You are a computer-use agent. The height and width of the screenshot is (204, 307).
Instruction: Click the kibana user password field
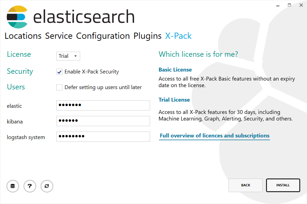pyautogui.click(x=103, y=121)
